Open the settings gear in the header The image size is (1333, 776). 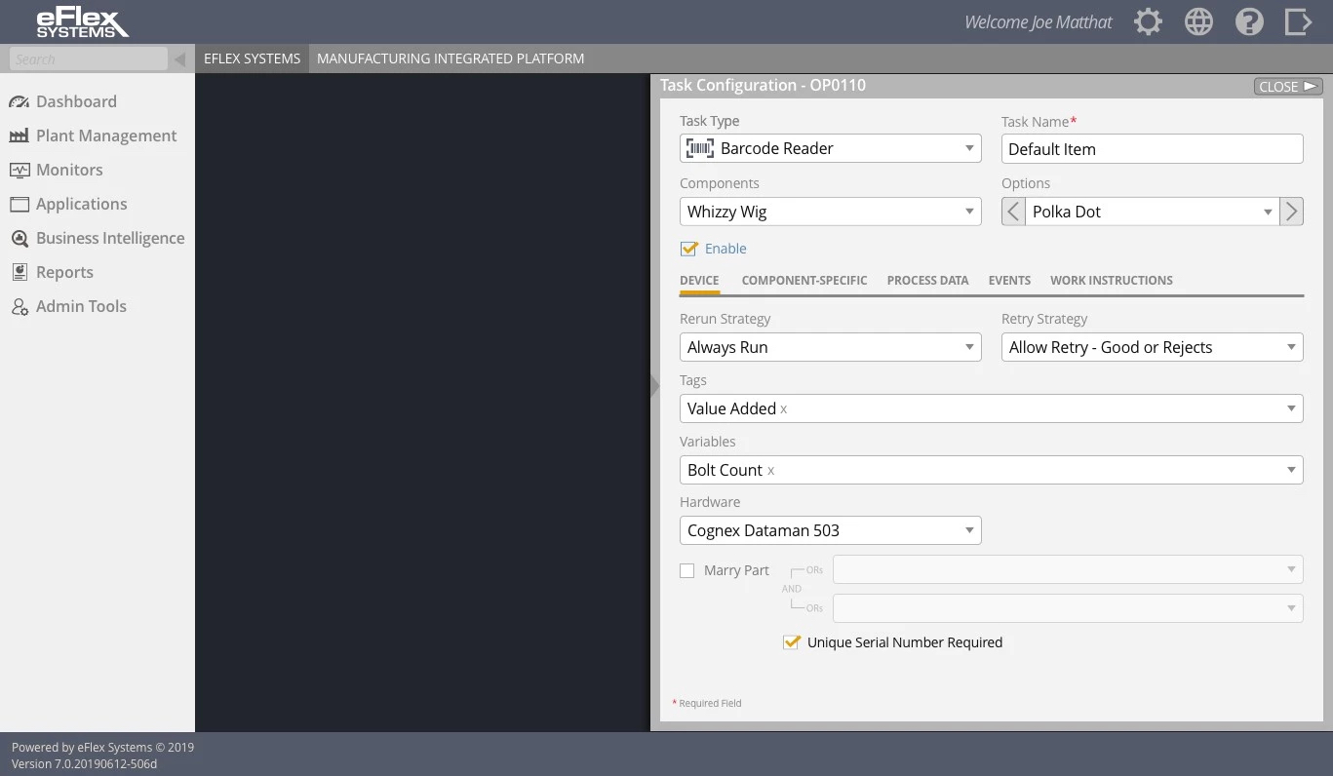[1148, 20]
